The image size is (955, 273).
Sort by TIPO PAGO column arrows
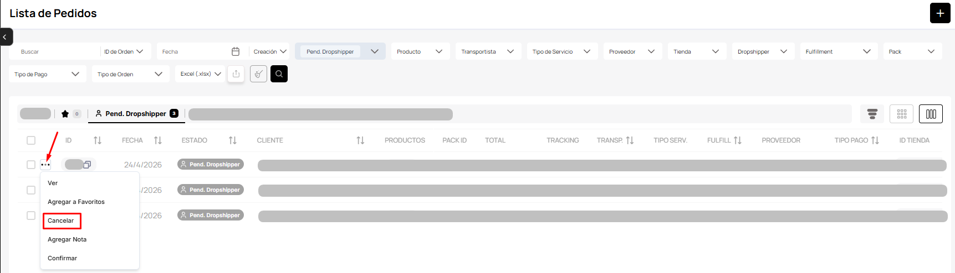(x=875, y=140)
